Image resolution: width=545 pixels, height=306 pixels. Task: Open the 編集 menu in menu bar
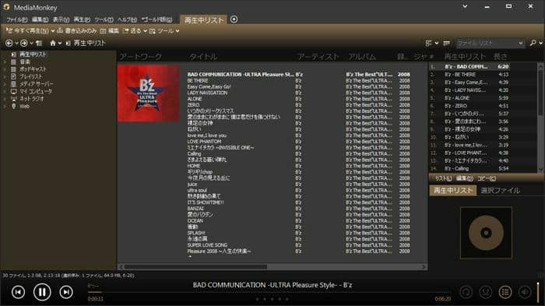40,19
